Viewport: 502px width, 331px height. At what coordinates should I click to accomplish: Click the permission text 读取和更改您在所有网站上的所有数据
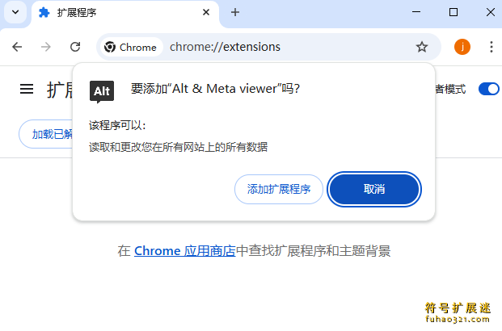click(x=178, y=147)
